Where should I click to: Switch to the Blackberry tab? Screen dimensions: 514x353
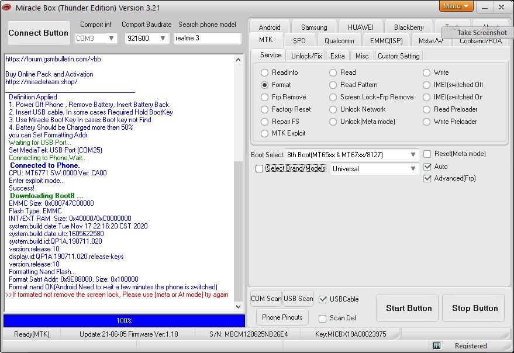pyautogui.click(x=409, y=27)
